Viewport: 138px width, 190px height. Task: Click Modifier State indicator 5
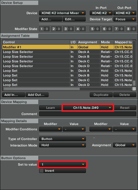95,29
